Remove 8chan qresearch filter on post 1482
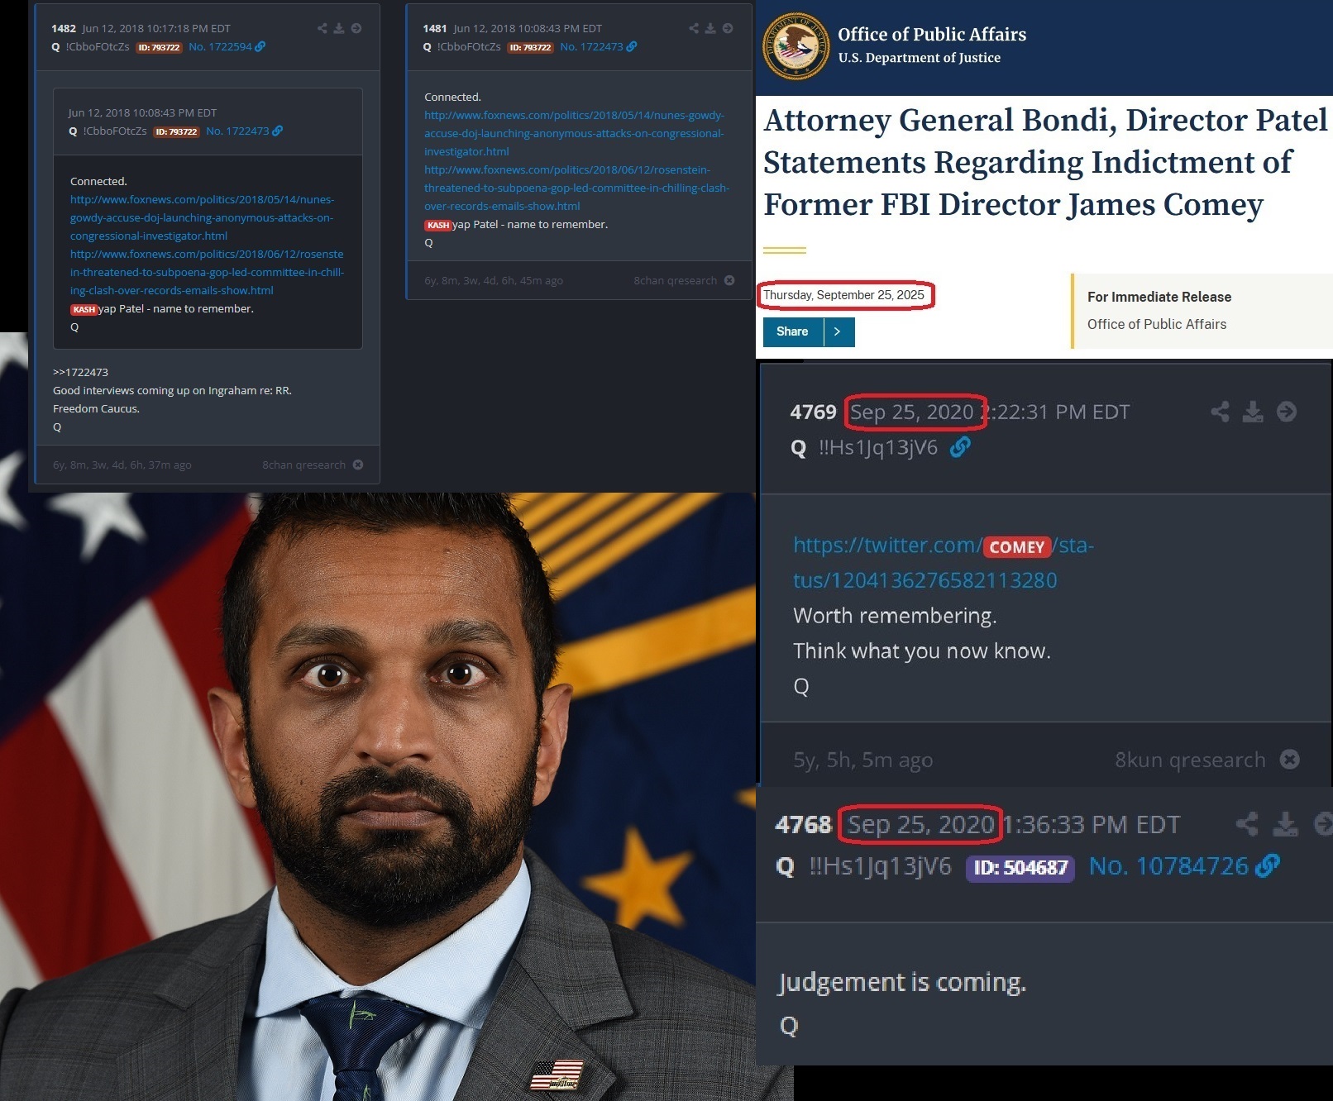The image size is (1333, 1101). coord(358,465)
